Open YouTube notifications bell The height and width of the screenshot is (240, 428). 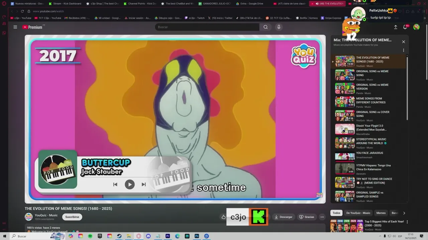(x=405, y=27)
